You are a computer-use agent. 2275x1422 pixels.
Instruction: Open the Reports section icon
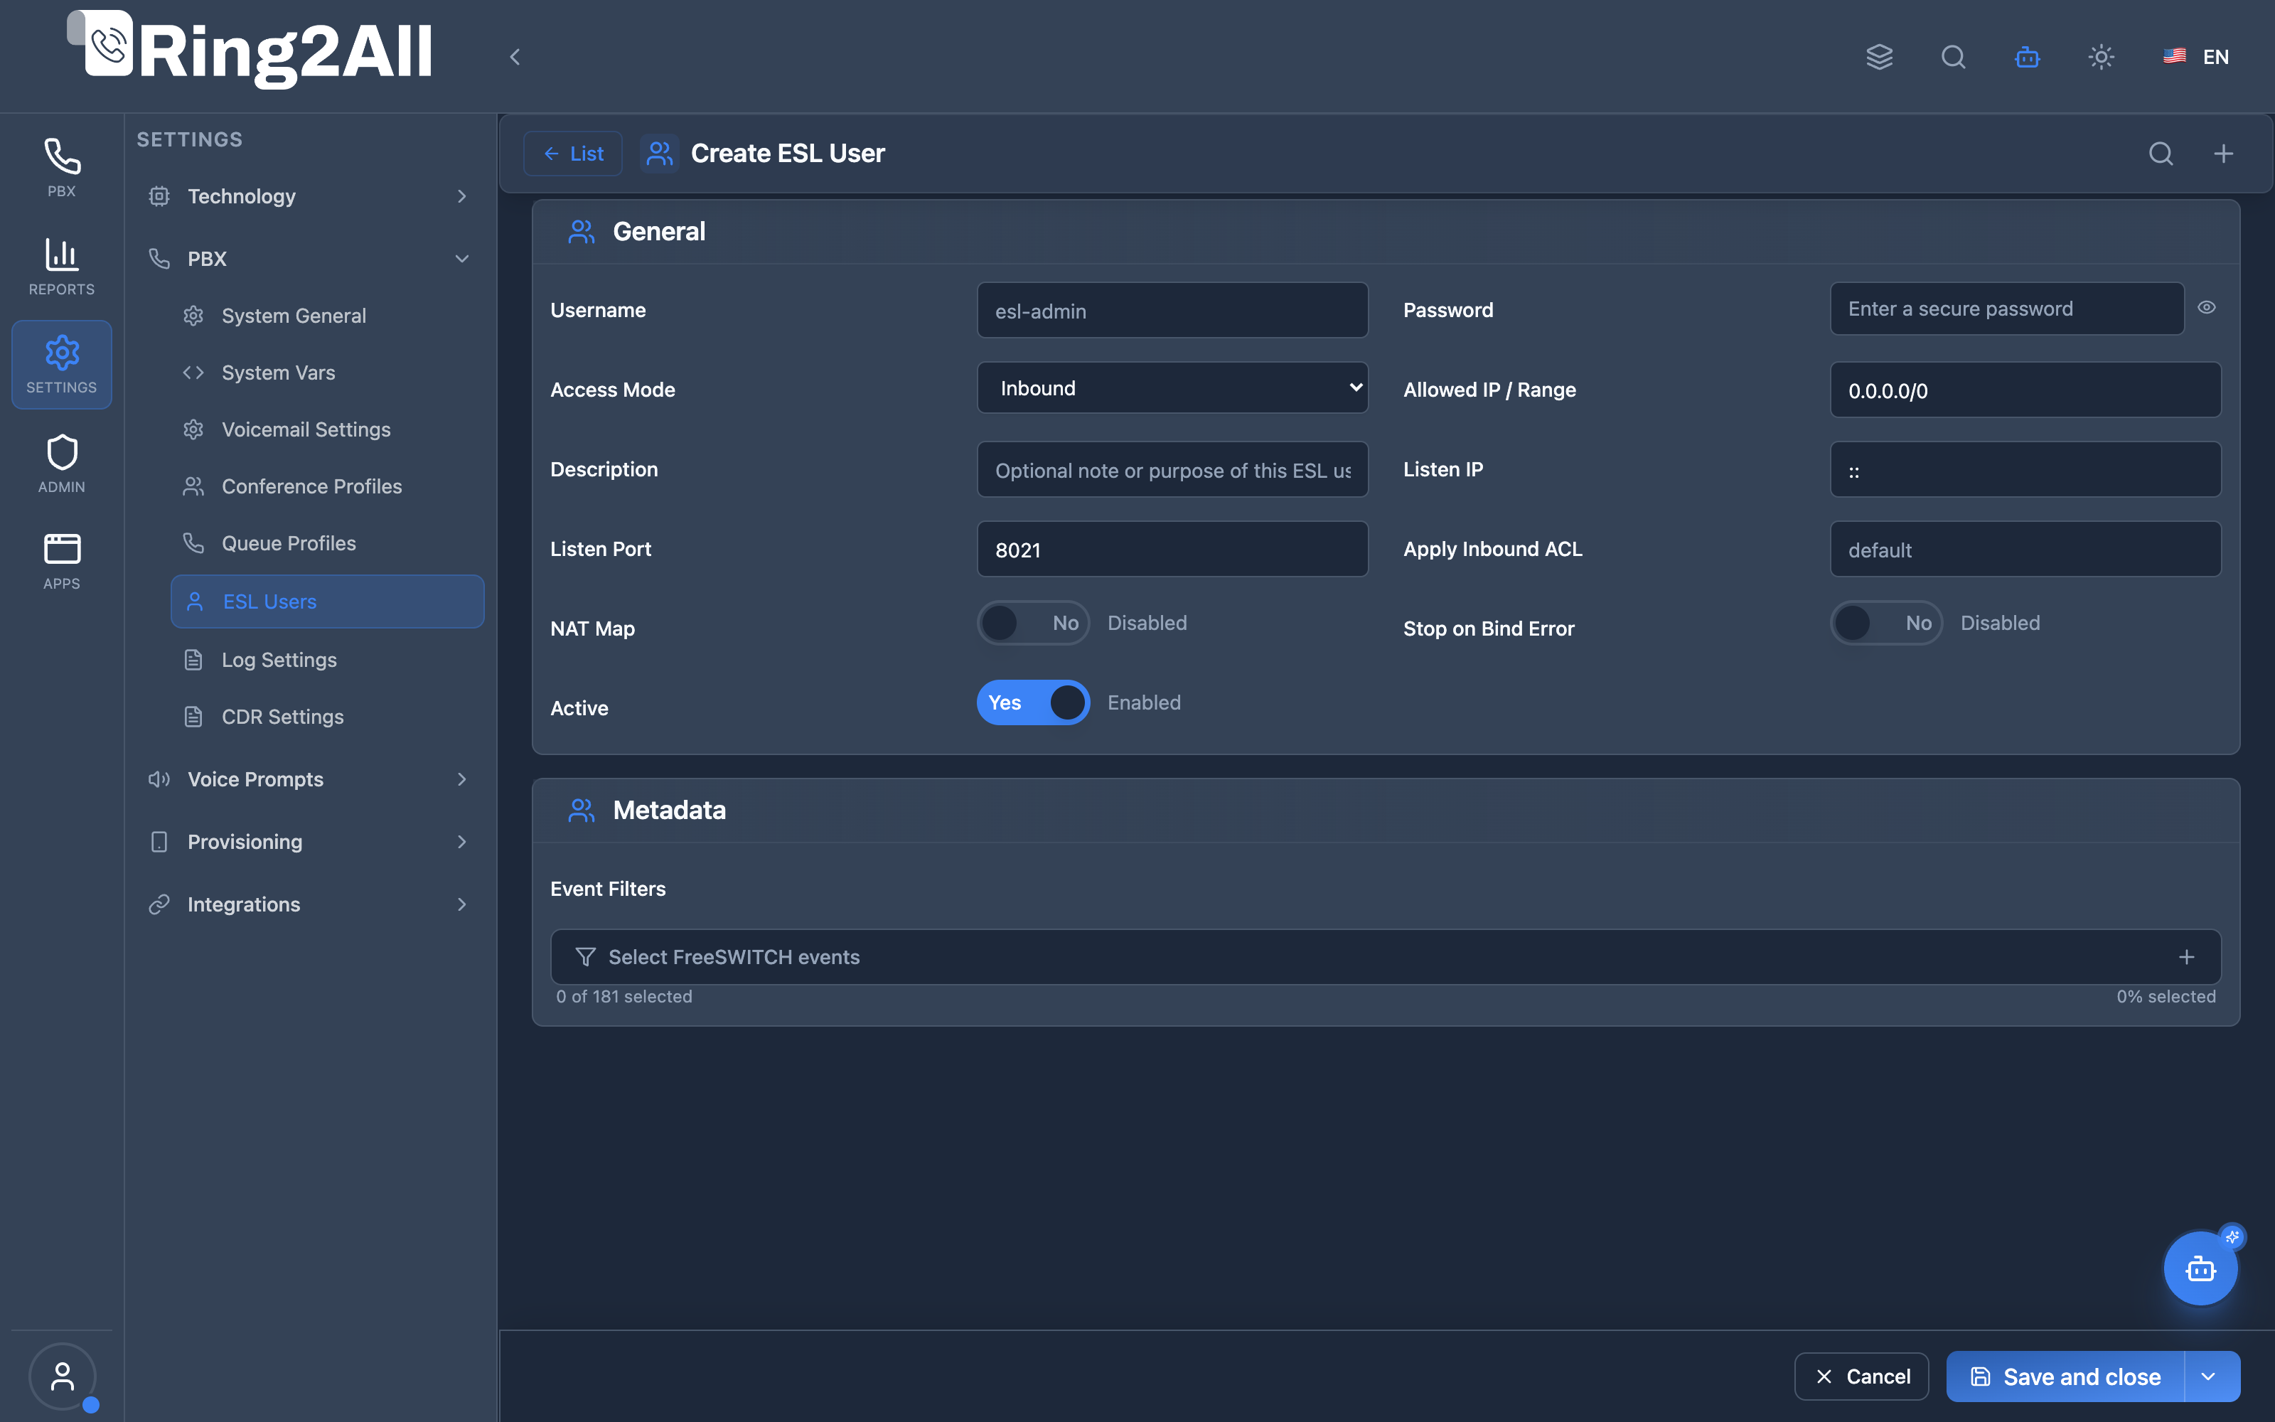point(62,266)
